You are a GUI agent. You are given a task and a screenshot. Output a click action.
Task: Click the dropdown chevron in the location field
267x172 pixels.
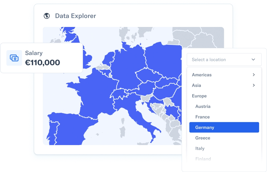[253, 60]
